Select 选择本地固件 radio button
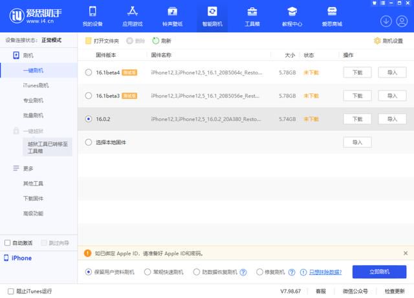The width and height of the screenshot is (414, 298). [x=89, y=142]
